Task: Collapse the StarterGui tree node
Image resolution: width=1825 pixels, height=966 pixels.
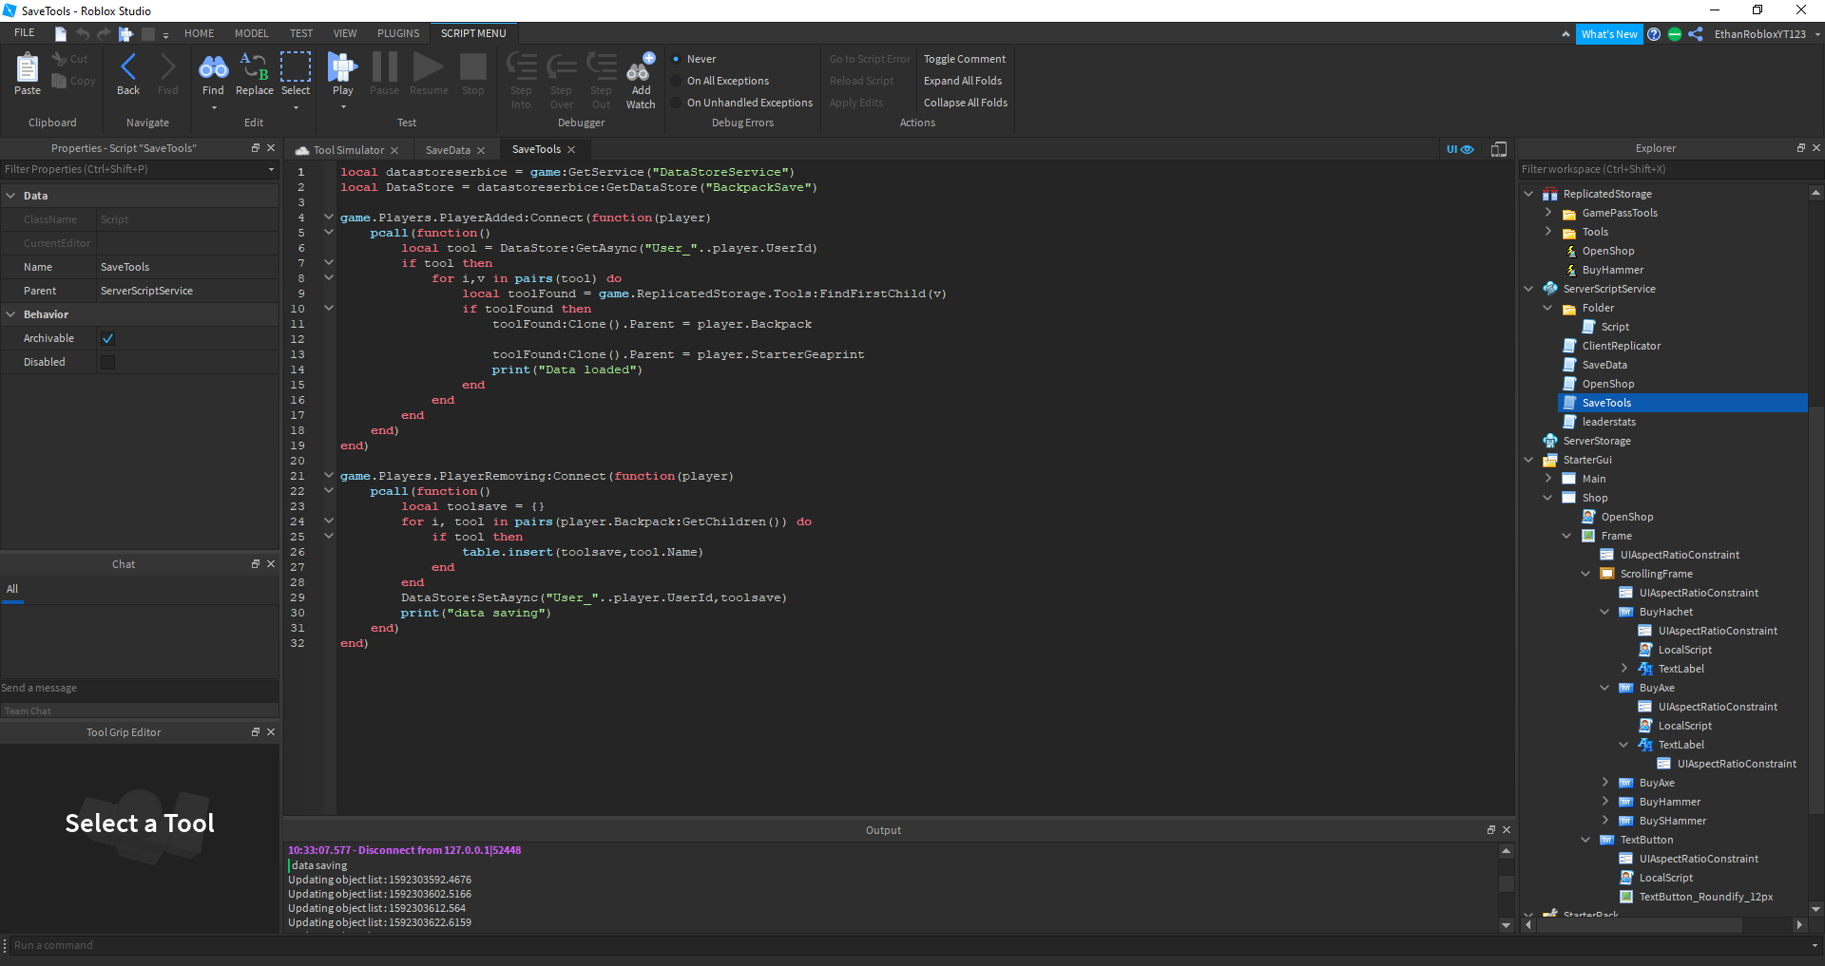Action: point(1528,460)
